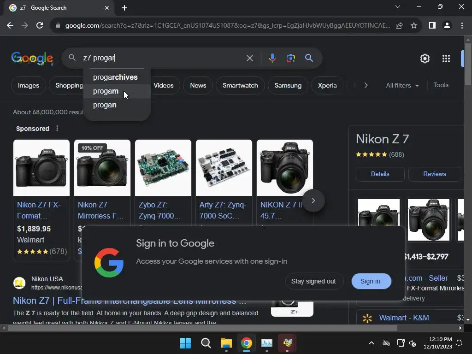472x354 pixels.
Task: Advance the sponsored products carousel arrow
Action: coord(313,201)
